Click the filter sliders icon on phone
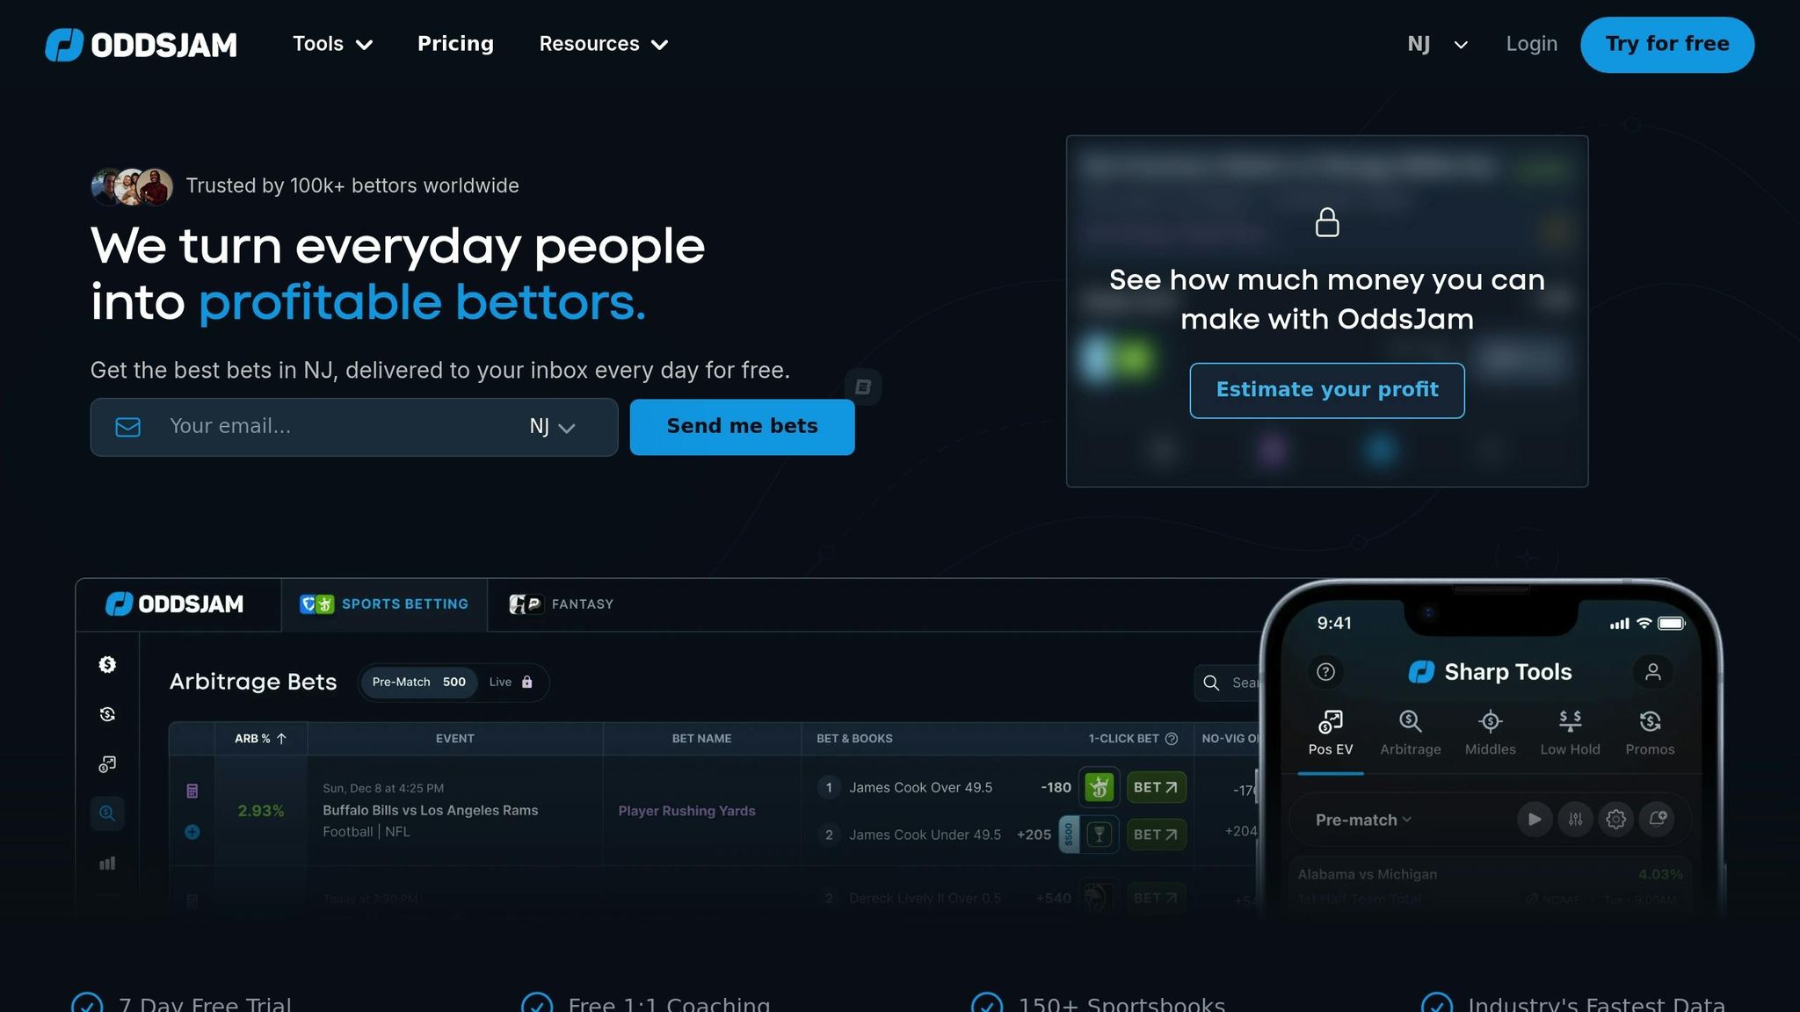1800x1012 pixels. coord(1575,820)
